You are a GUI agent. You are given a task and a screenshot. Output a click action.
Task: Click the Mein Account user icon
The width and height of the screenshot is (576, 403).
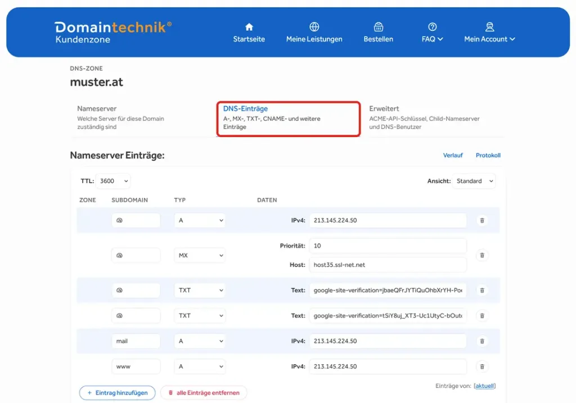point(489,27)
